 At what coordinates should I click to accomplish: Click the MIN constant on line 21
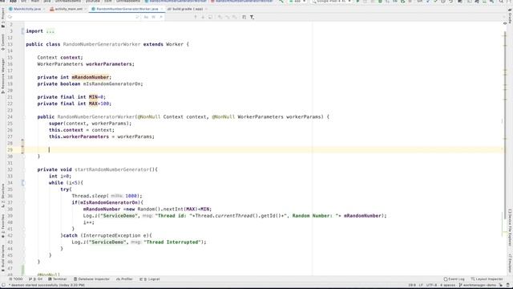pyautogui.click(x=93, y=97)
